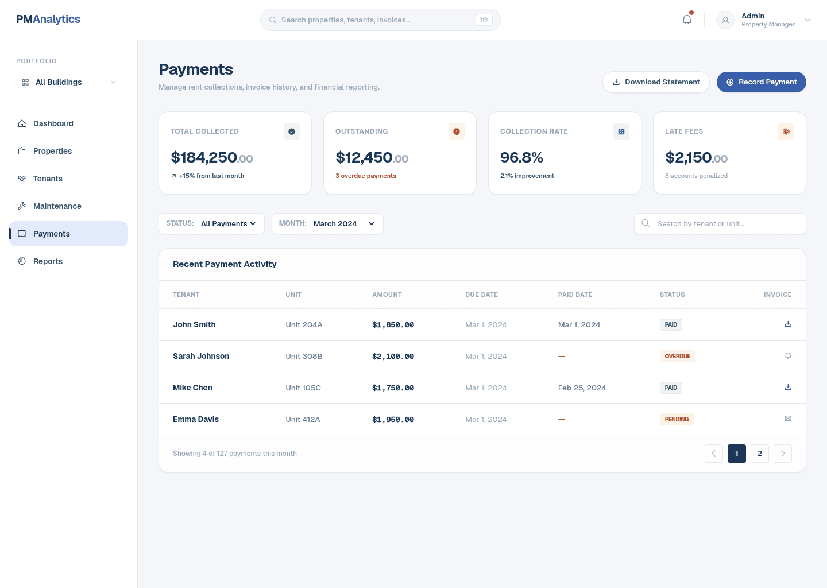Expand the All Buildings portfolio selector

point(69,82)
